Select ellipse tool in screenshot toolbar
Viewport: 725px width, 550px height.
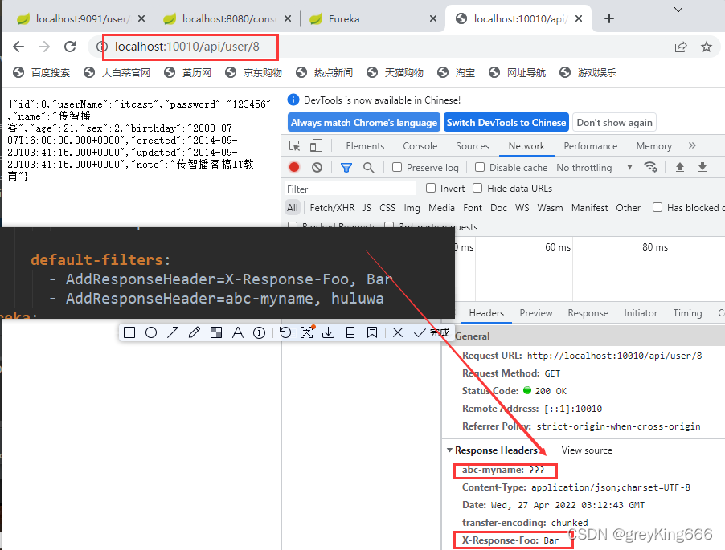[151, 332]
